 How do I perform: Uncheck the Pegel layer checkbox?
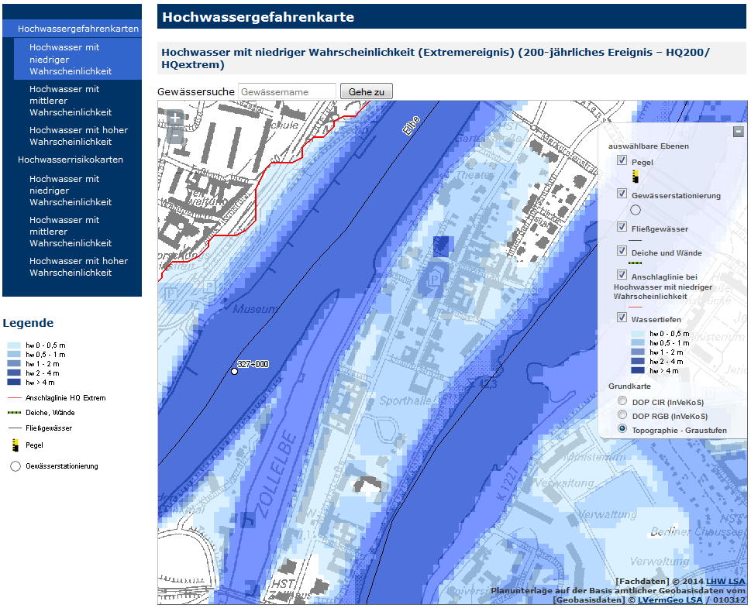click(x=622, y=160)
